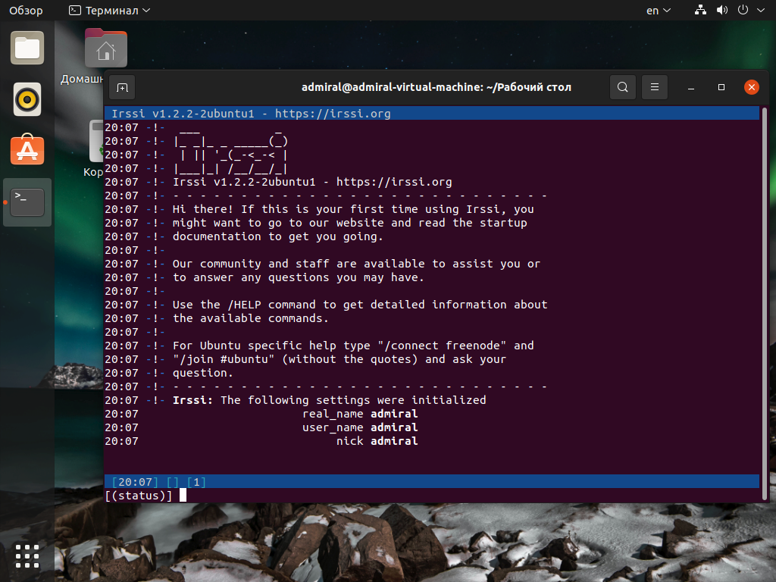Open the volume indicator
776x582 pixels.
(x=722, y=10)
